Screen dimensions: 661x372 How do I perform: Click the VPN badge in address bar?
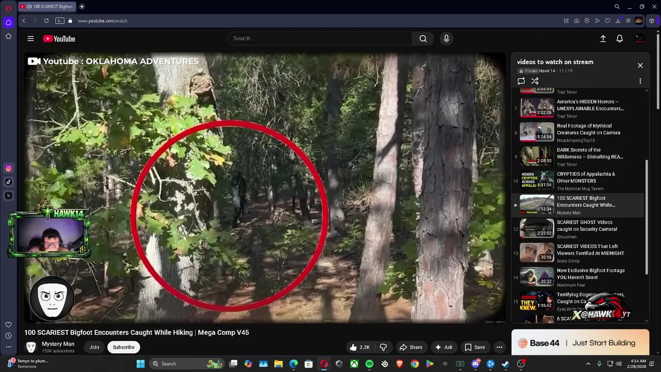pyautogui.click(x=60, y=21)
